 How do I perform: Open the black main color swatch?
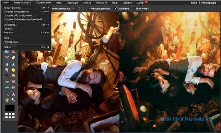click(x=10, y=108)
